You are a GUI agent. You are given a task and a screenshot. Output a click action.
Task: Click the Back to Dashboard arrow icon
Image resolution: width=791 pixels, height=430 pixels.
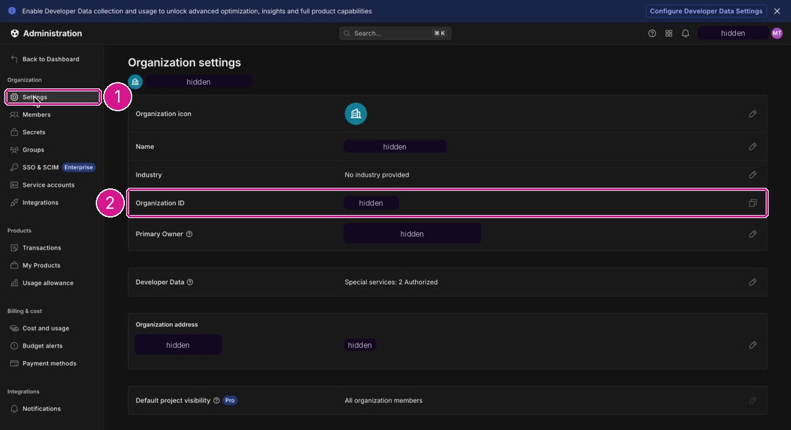coord(14,59)
